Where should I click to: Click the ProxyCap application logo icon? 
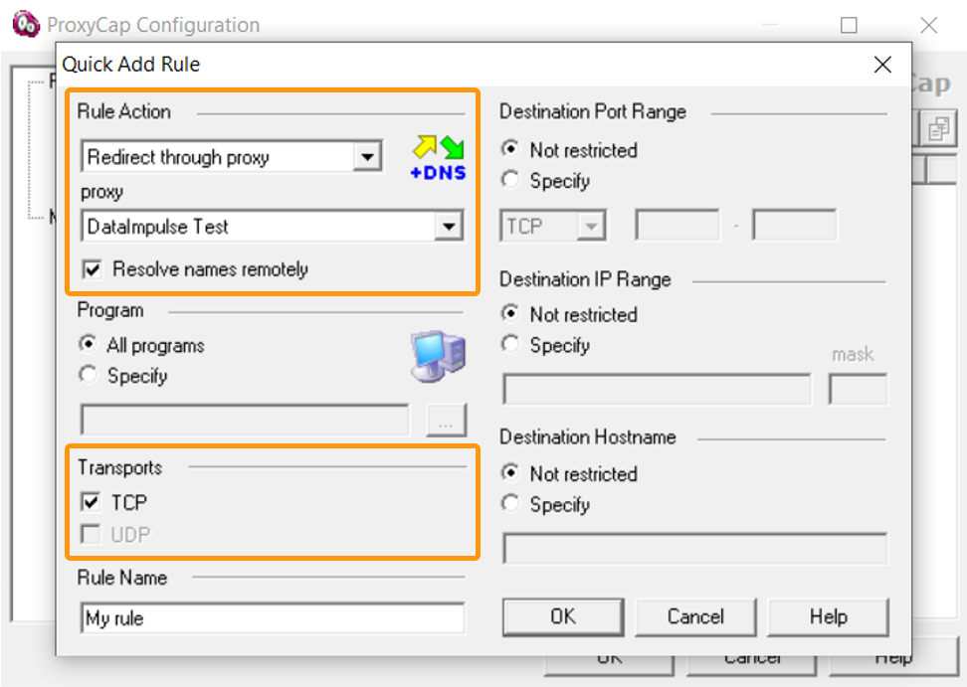click(26, 24)
